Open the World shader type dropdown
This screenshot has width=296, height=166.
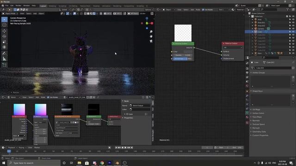click(x=14, y=97)
